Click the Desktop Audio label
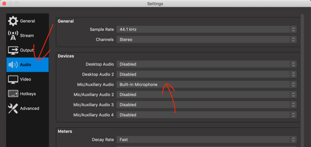The image size is (311, 147). point(100,64)
